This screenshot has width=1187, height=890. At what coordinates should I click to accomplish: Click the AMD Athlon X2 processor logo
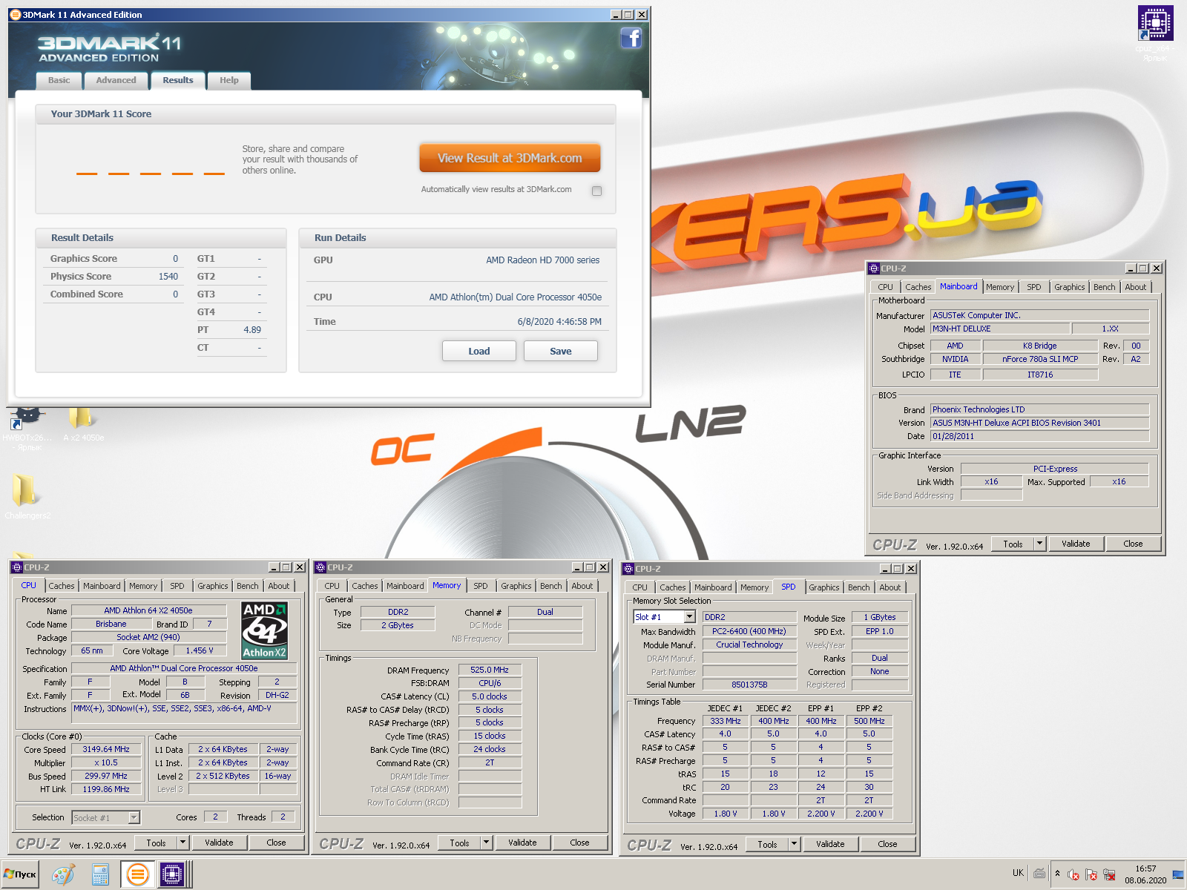click(265, 630)
